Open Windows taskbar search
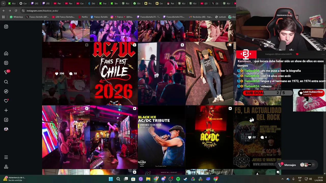Screen dimensions: 326x183 (118, 179)
